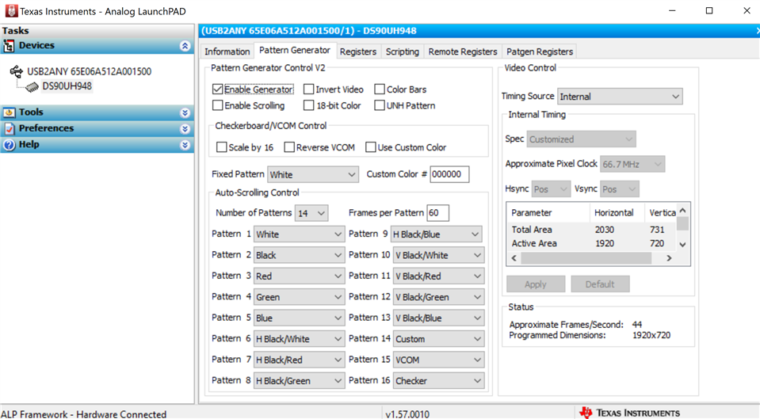
Task: Expand the Help section chevron
Action: 185,144
